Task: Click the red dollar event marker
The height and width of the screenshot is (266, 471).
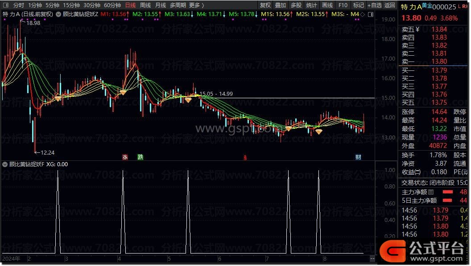Action: 245,157
